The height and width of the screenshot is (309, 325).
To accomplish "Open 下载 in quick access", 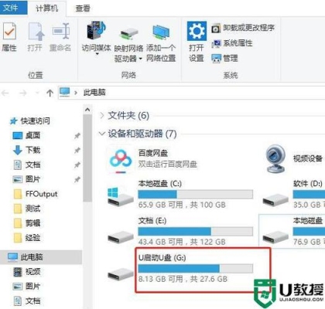I will click(x=32, y=150).
